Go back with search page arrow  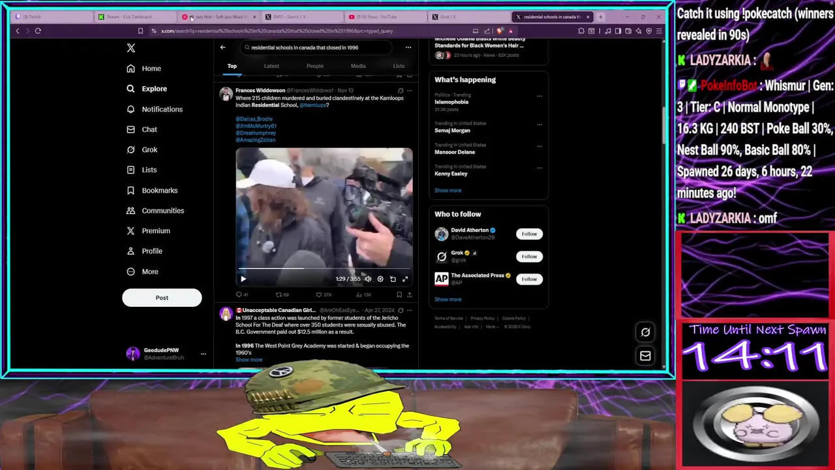[x=222, y=47]
